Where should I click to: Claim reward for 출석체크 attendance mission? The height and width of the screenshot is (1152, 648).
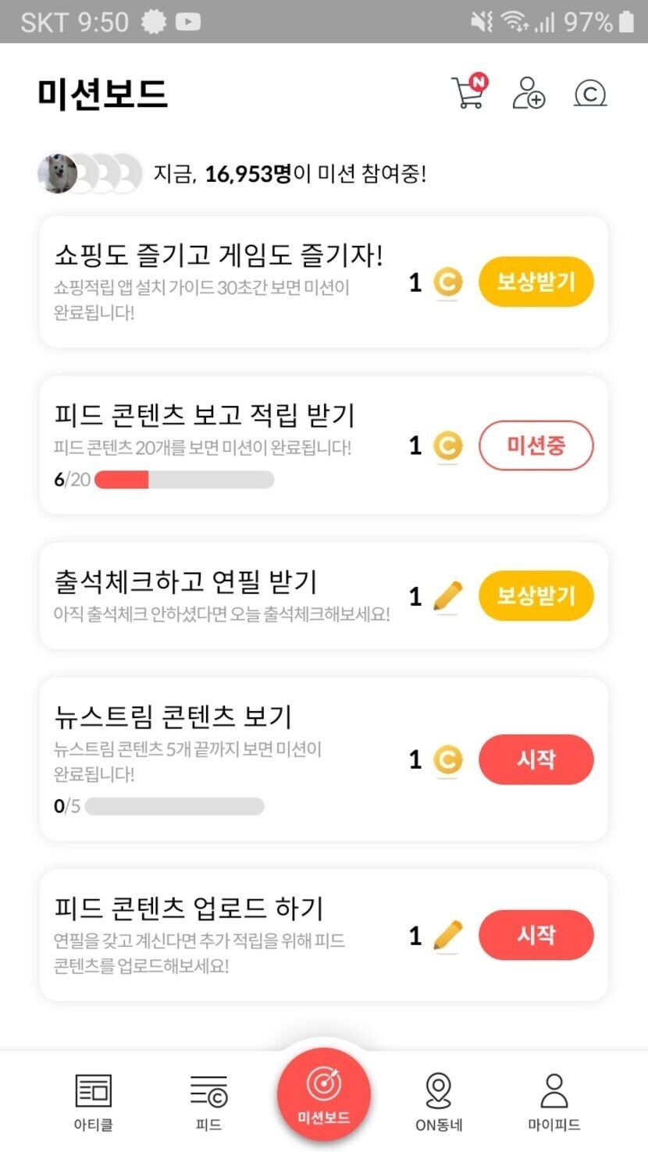(x=536, y=597)
